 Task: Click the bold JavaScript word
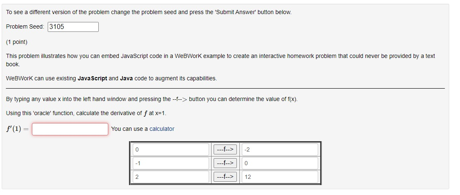[x=92, y=79]
